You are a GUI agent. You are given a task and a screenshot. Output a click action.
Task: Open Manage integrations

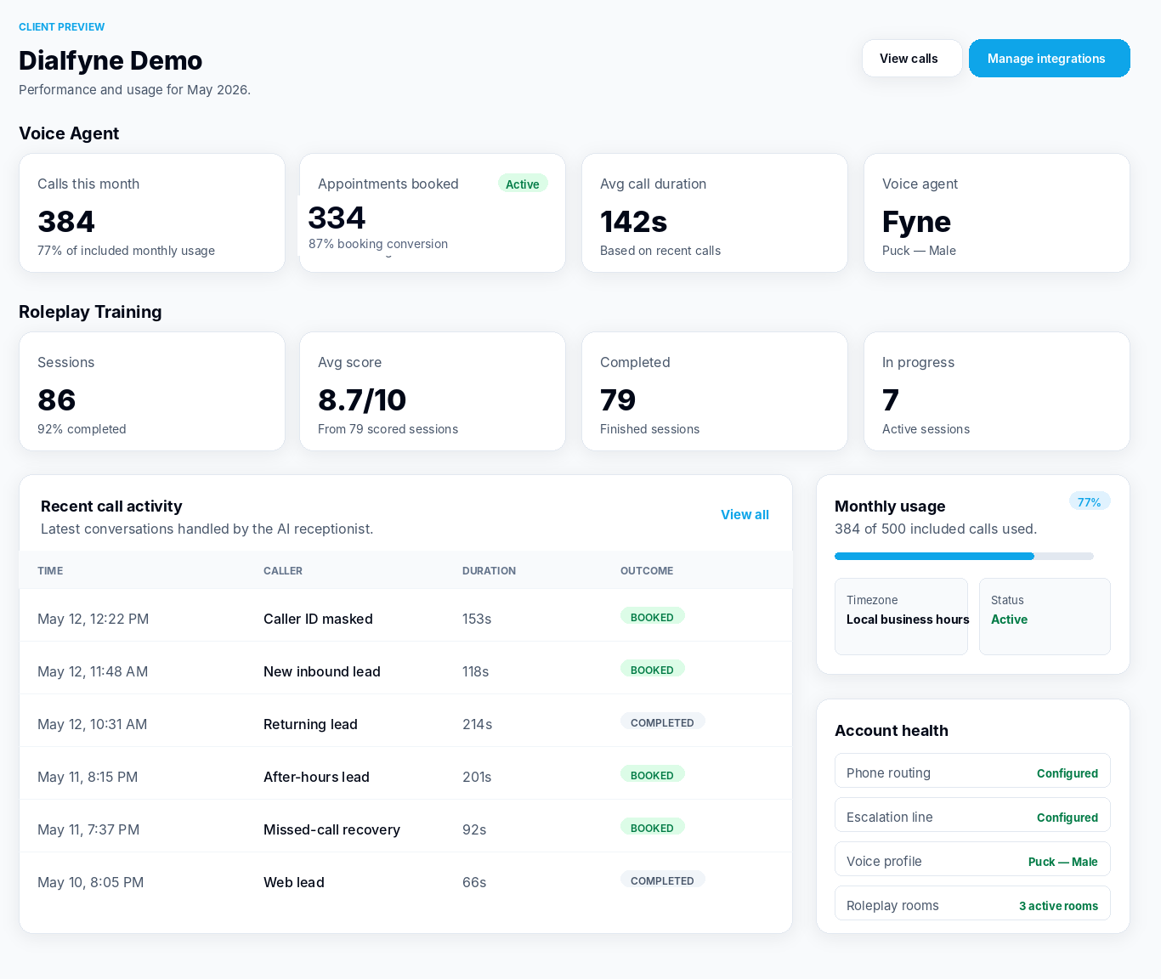[1049, 59]
